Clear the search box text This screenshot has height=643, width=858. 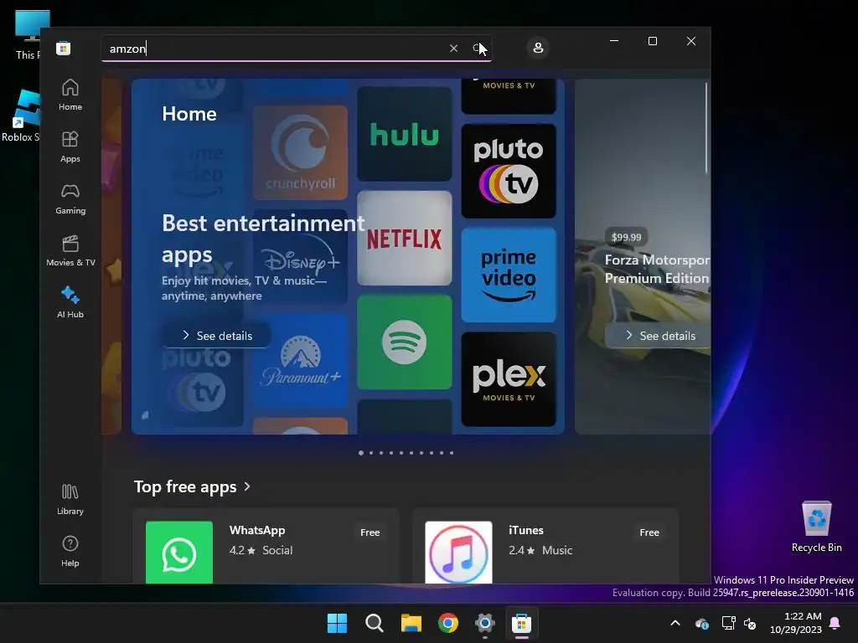point(453,48)
